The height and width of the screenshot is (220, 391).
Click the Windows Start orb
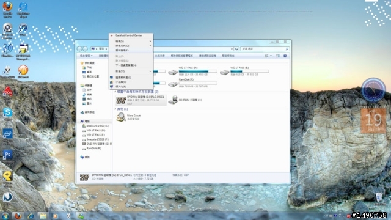pos(5,216)
